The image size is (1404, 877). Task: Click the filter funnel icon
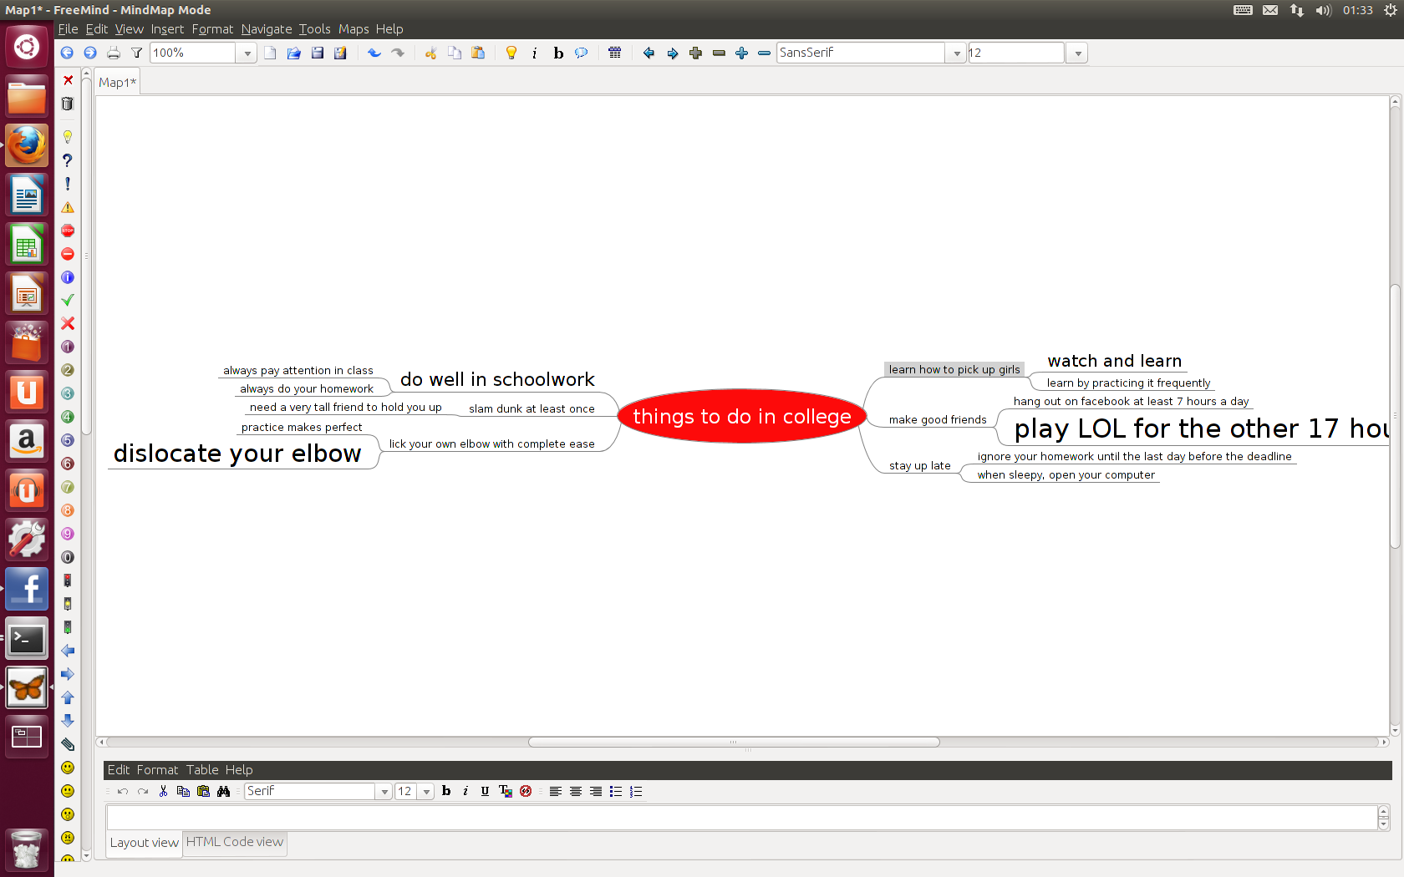[x=136, y=53]
